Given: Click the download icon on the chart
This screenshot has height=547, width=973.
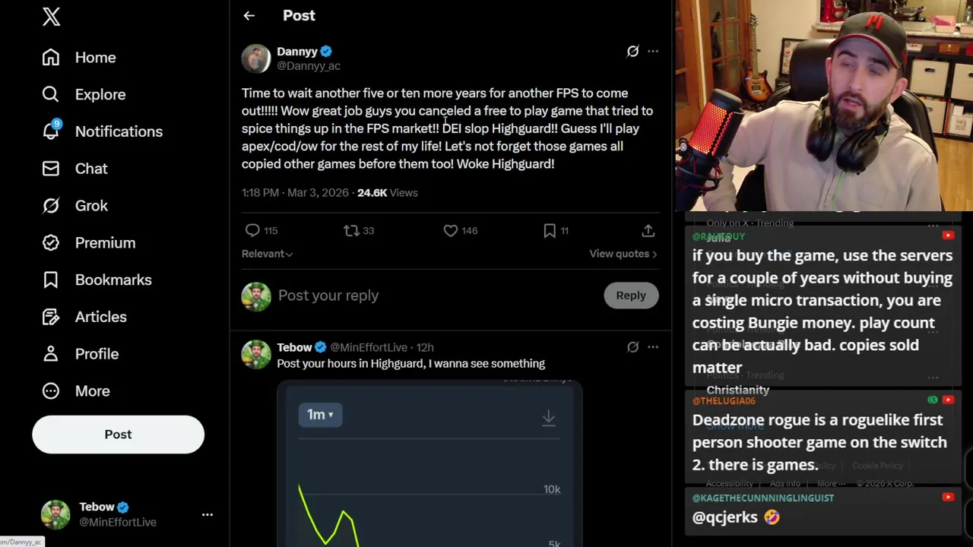Looking at the screenshot, I should 548,416.
